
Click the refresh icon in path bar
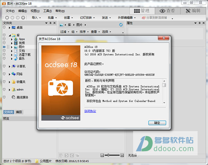[121, 25]
